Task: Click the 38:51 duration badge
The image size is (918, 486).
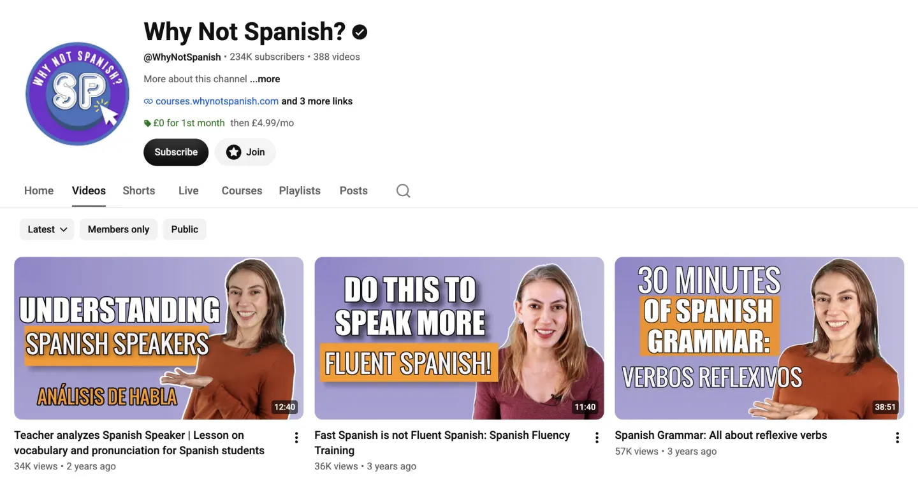Action: [885, 407]
